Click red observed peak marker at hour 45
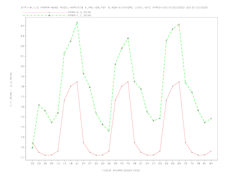 (x=128, y=82)
